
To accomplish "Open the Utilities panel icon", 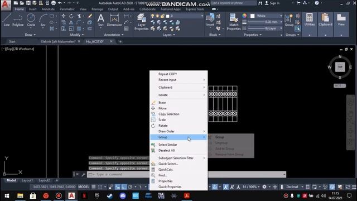I will [310, 20].
